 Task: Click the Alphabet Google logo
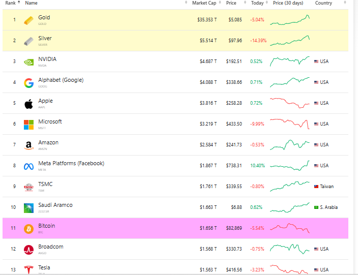[x=29, y=83]
